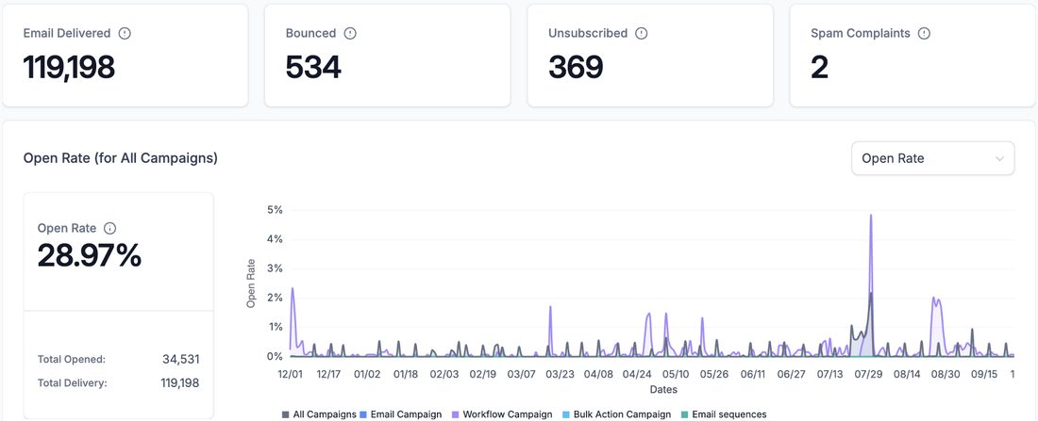Click info icon beside Spam Complaints
The width and height of the screenshot is (1038, 421).
tap(924, 33)
